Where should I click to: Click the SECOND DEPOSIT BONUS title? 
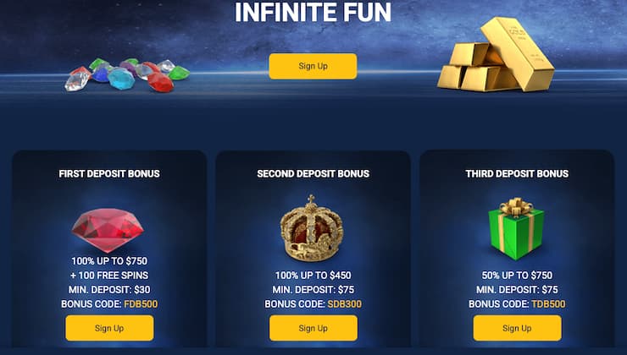pyautogui.click(x=313, y=173)
